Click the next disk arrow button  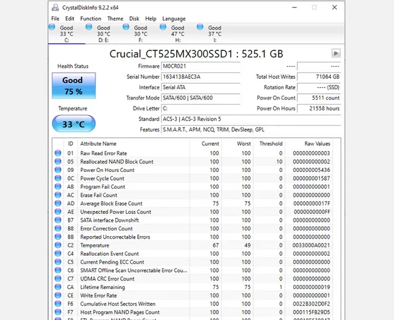pos(336,54)
